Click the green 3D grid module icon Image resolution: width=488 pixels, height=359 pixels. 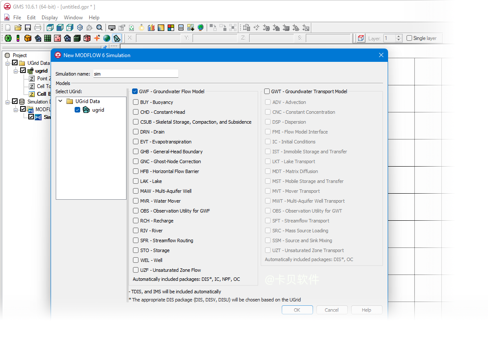point(77,38)
